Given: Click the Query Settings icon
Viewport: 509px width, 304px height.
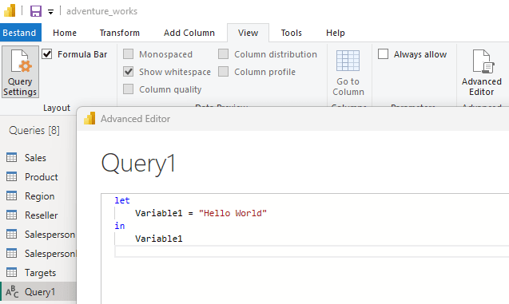Looking at the screenshot, I should [x=21, y=61].
